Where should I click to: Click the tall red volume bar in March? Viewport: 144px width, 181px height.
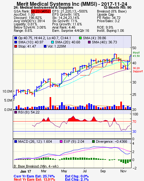(x=50, y=103)
